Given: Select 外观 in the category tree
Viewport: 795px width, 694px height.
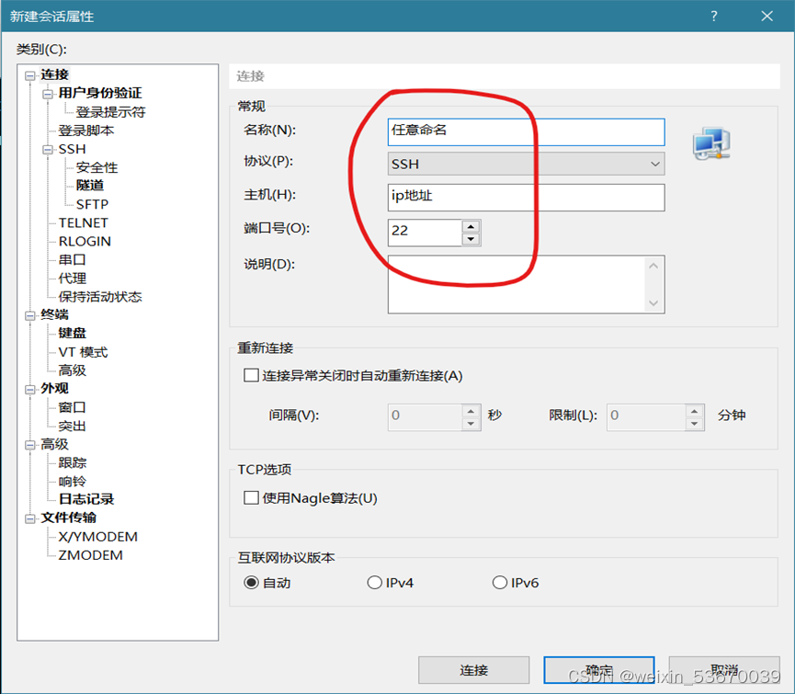Looking at the screenshot, I should coord(55,389).
